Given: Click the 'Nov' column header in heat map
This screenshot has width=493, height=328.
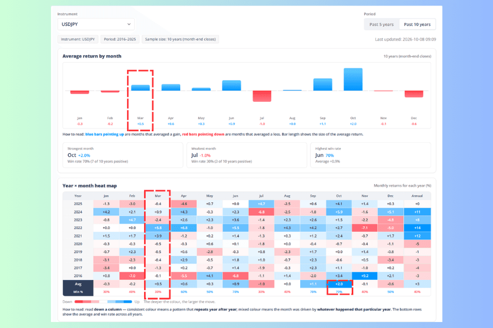Looking at the screenshot, I should pyautogui.click(x=365, y=196).
